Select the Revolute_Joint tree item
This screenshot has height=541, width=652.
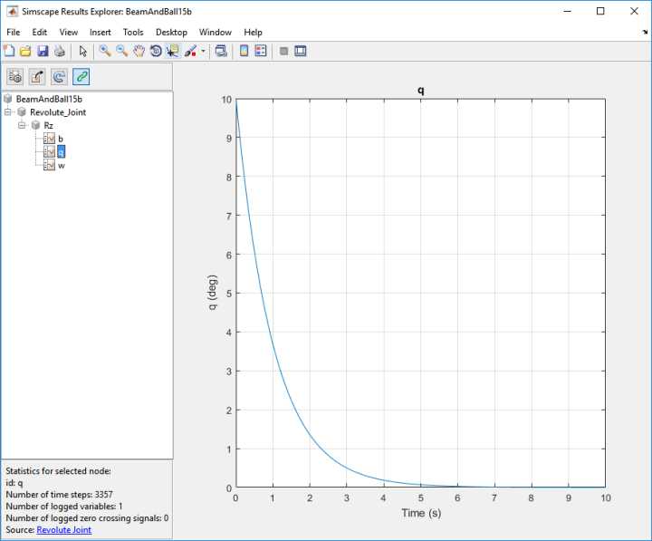58,112
